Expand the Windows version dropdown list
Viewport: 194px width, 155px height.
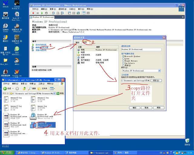pyautogui.click(x=159, y=71)
